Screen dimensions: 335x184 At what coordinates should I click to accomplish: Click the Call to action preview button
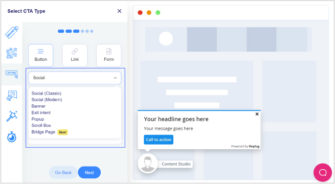[159, 140]
